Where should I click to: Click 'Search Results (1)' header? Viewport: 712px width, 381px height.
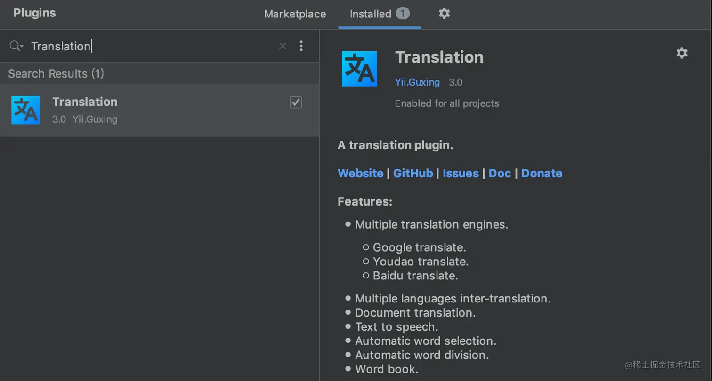click(x=56, y=73)
